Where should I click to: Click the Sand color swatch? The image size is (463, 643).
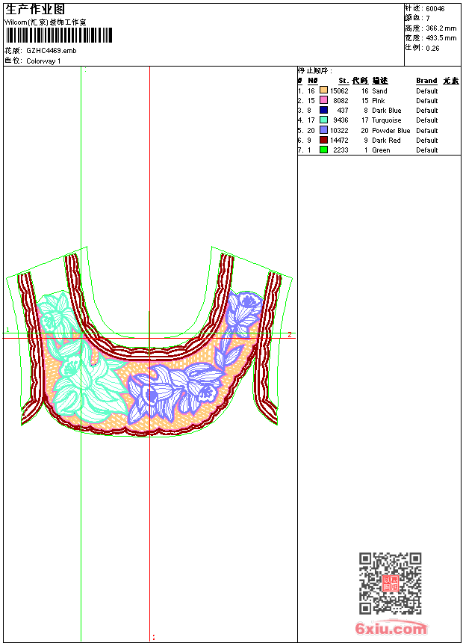tap(323, 90)
